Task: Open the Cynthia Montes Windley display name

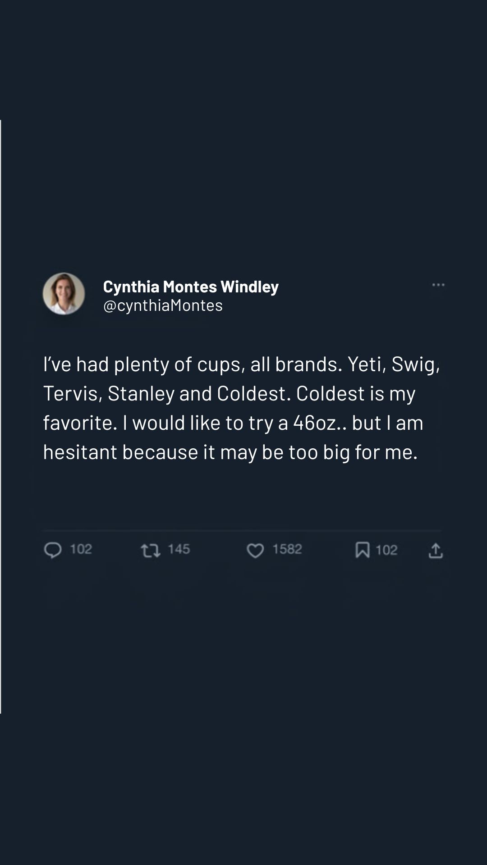Action: click(191, 287)
